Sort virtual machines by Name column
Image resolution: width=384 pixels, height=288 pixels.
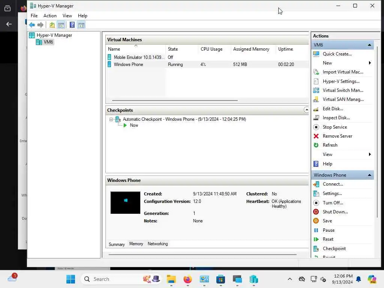click(136, 49)
